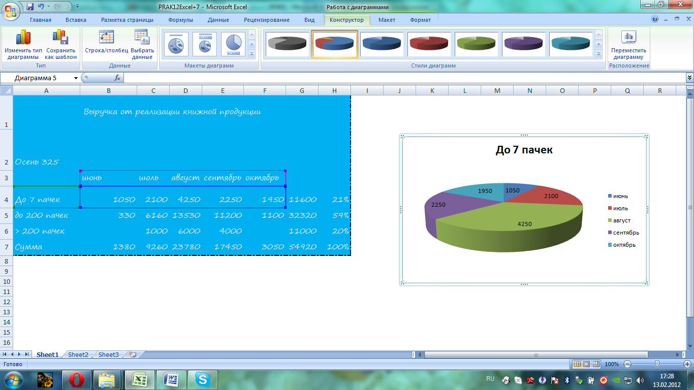Click legend entry сентябрь
Image resolution: width=694 pixels, height=390 pixels.
(x=623, y=233)
